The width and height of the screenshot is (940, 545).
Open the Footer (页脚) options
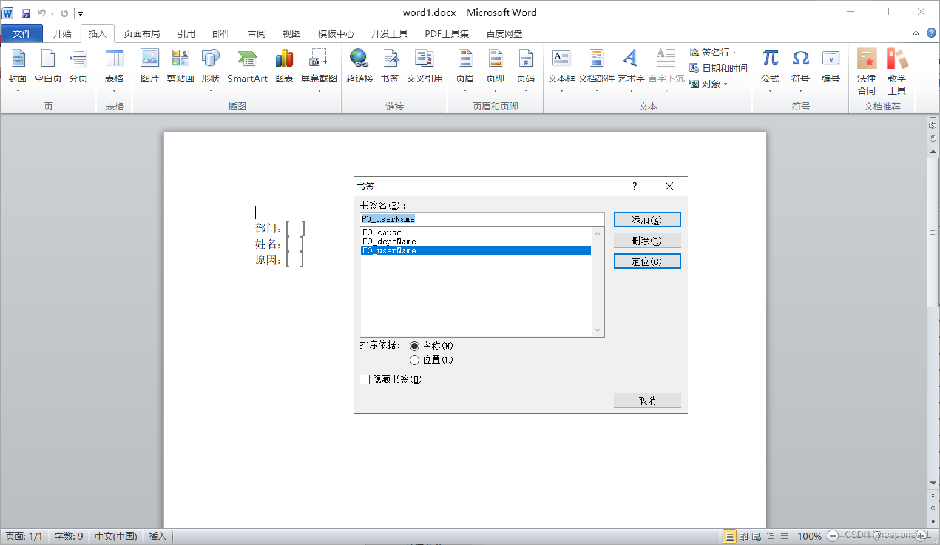coord(495,70)
